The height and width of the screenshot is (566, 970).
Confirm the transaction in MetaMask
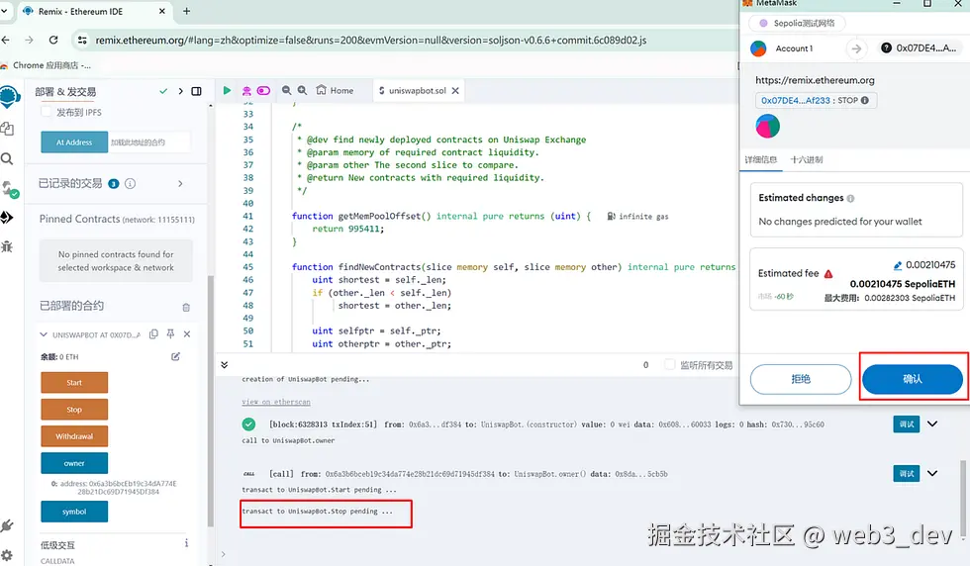click(913, 379)
